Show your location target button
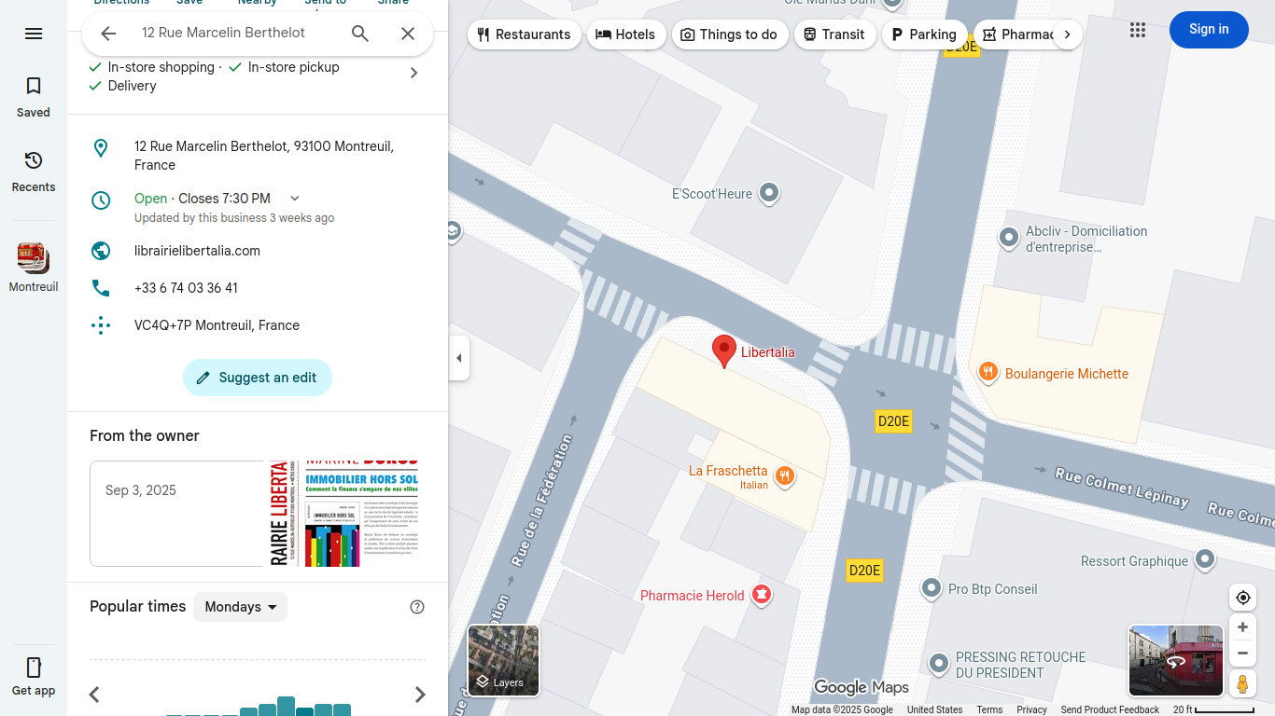 tap(1242, 598)
